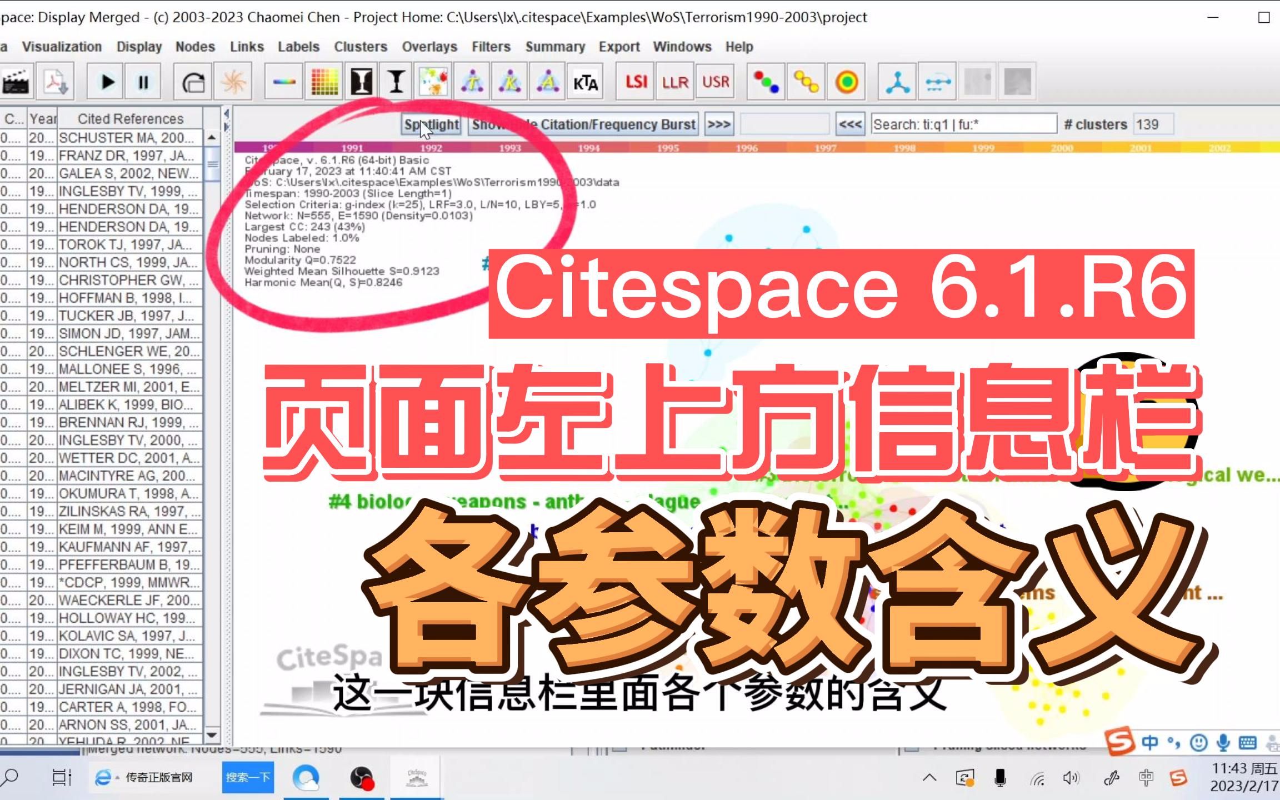The height and width of the screenshot is (800, 1280).
Task: Select the USR labeling algorithm
Action: (x=716, y=82)
